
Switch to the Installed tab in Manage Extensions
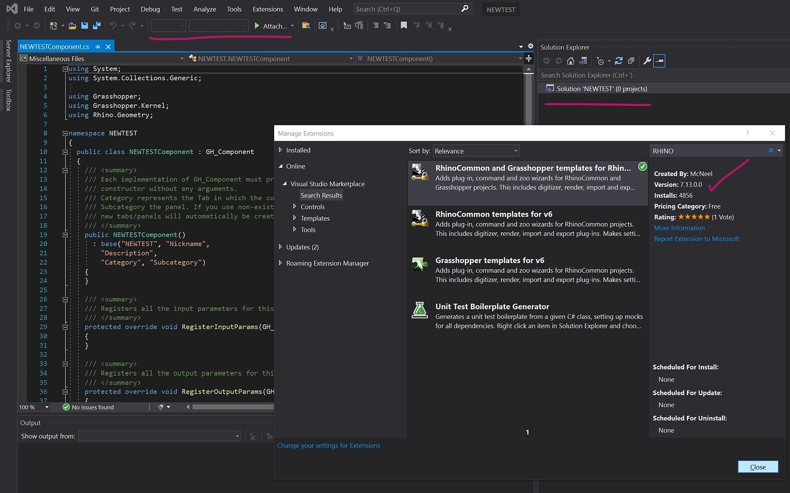point(297,150)
